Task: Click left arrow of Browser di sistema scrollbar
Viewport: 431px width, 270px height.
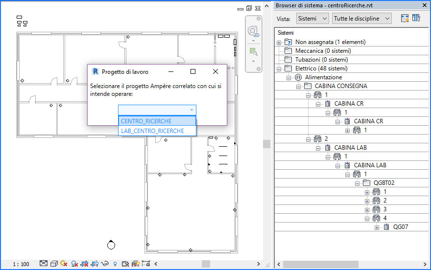Action: click(279, 264)
